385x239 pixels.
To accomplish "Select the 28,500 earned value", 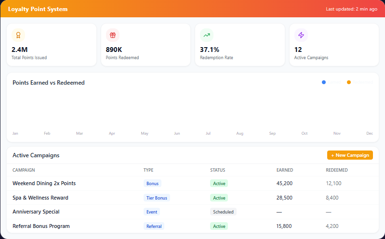I will [284, 198].
